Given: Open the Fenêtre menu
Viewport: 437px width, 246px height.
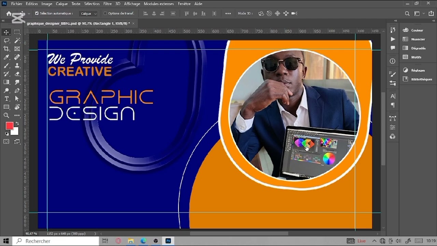Looking at the screenshot, I should 184,4.
